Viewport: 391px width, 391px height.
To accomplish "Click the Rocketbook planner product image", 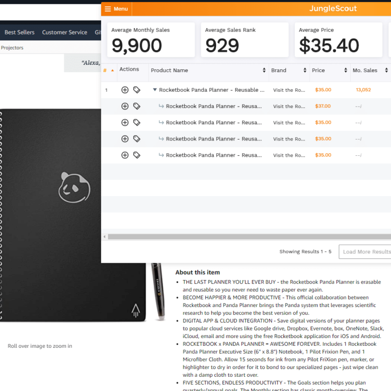I will [74, 215].
